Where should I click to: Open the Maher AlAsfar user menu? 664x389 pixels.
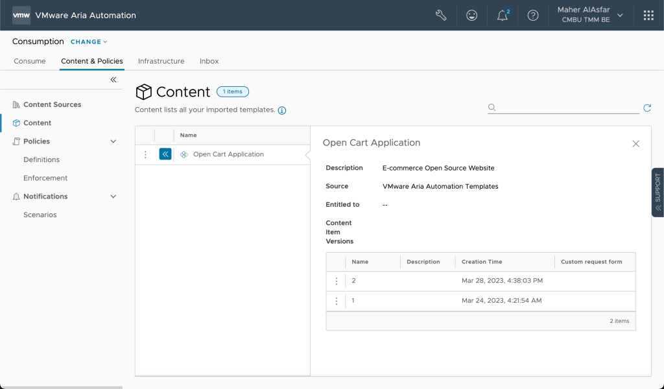(590, 16)
